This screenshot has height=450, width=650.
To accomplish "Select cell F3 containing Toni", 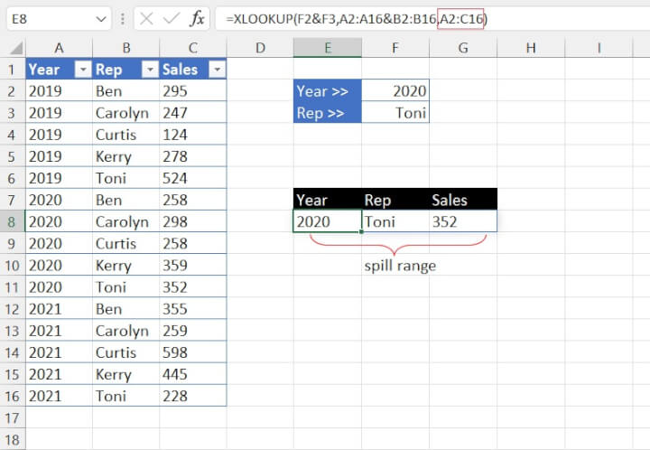I will click(395, 113).
